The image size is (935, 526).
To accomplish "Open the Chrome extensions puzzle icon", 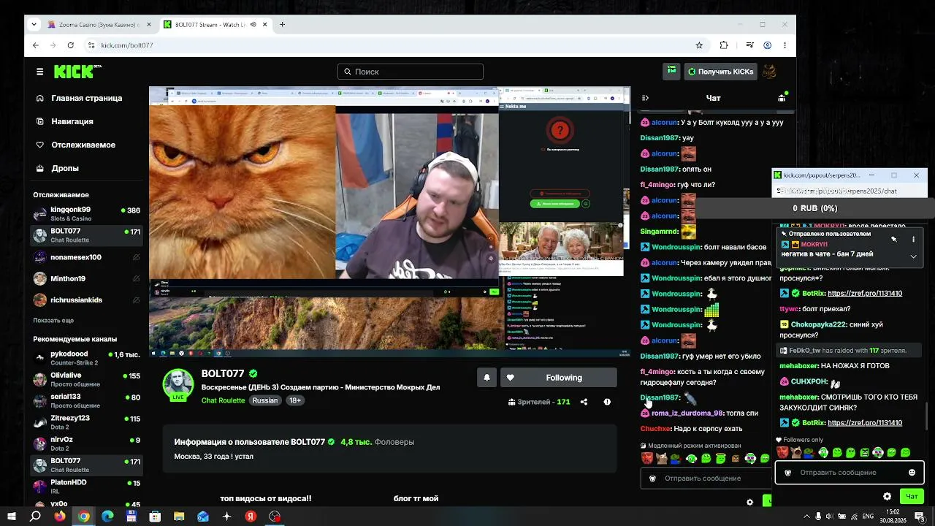I will pyautogui.click(x=724, y=45).
